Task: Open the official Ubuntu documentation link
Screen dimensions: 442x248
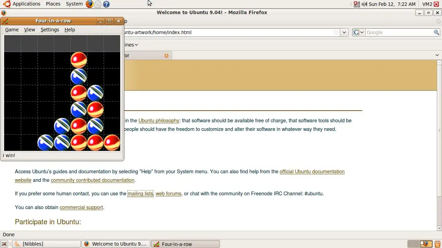Action: pos(312,172)
